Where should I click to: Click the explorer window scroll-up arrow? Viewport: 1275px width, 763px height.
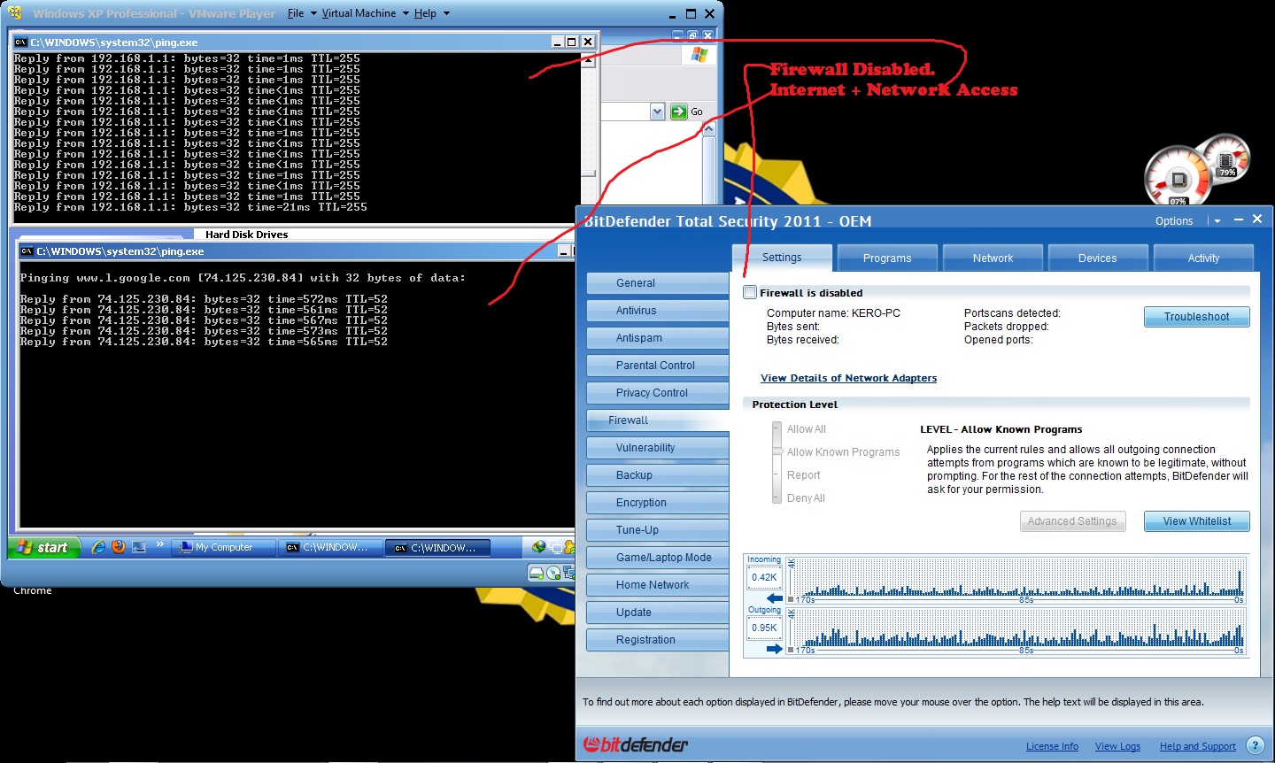[x=708, y=130]
